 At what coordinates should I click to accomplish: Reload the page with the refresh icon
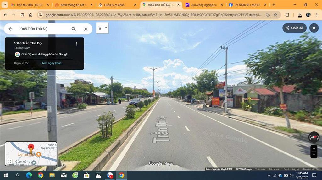point(22,15)
